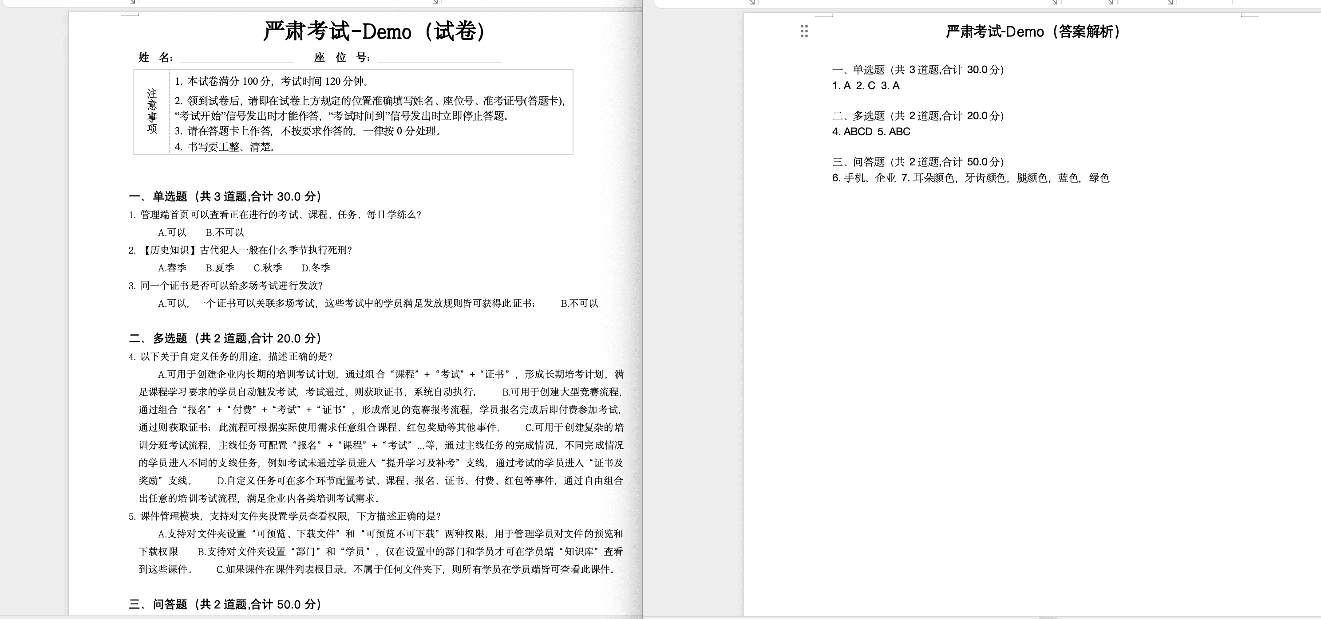Click question 2 about 古代犯人执行死刑季节
The width and height of the screenshot is (1321, 619).
241,251
